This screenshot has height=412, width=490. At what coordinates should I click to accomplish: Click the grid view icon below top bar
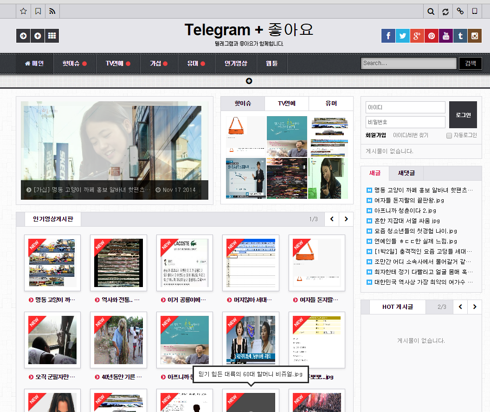(52, 36)
